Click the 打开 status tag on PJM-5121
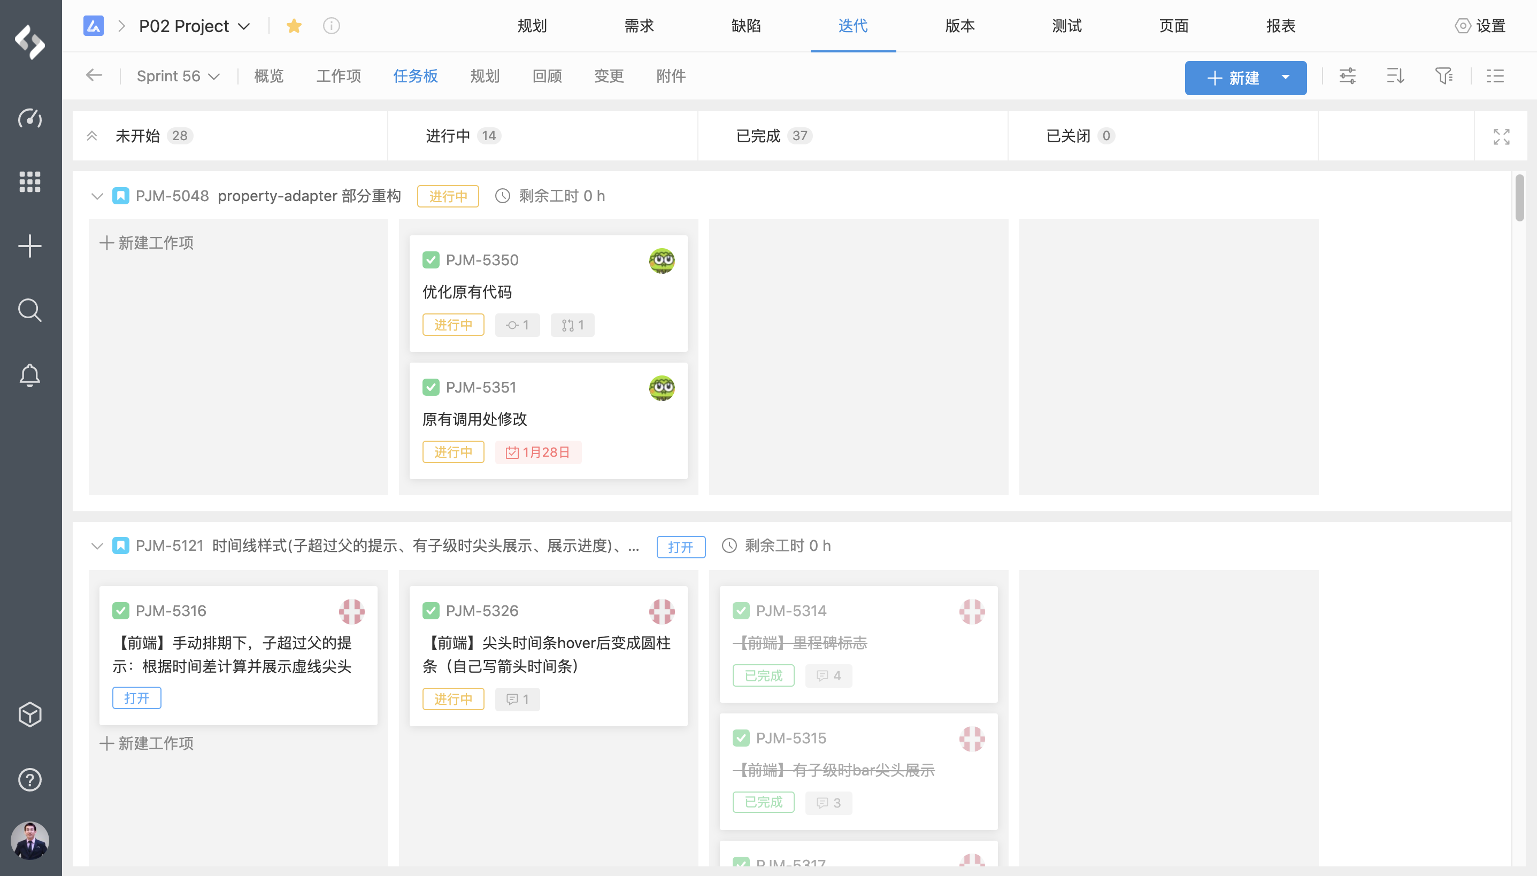The height and width of the screenshot is (876, 1537). pos(680,547)
